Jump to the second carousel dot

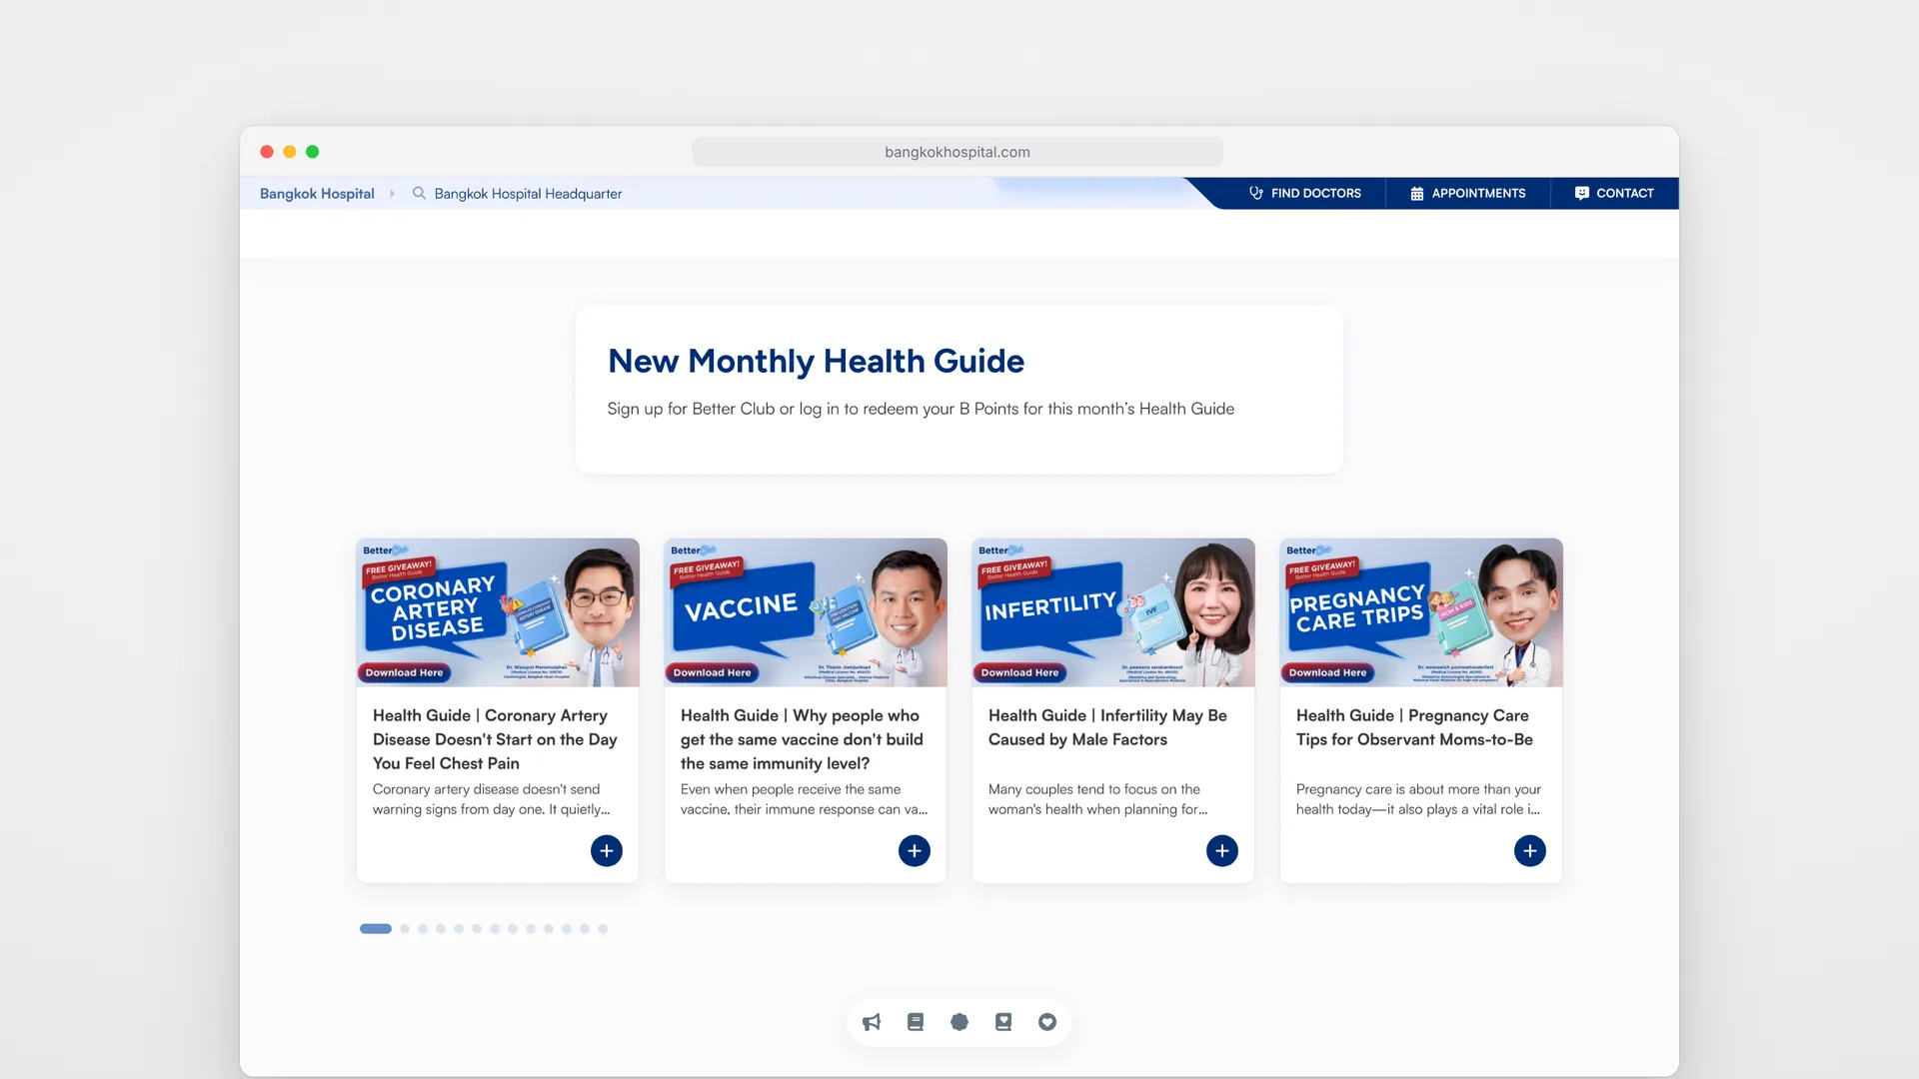(x=405, y=928)
